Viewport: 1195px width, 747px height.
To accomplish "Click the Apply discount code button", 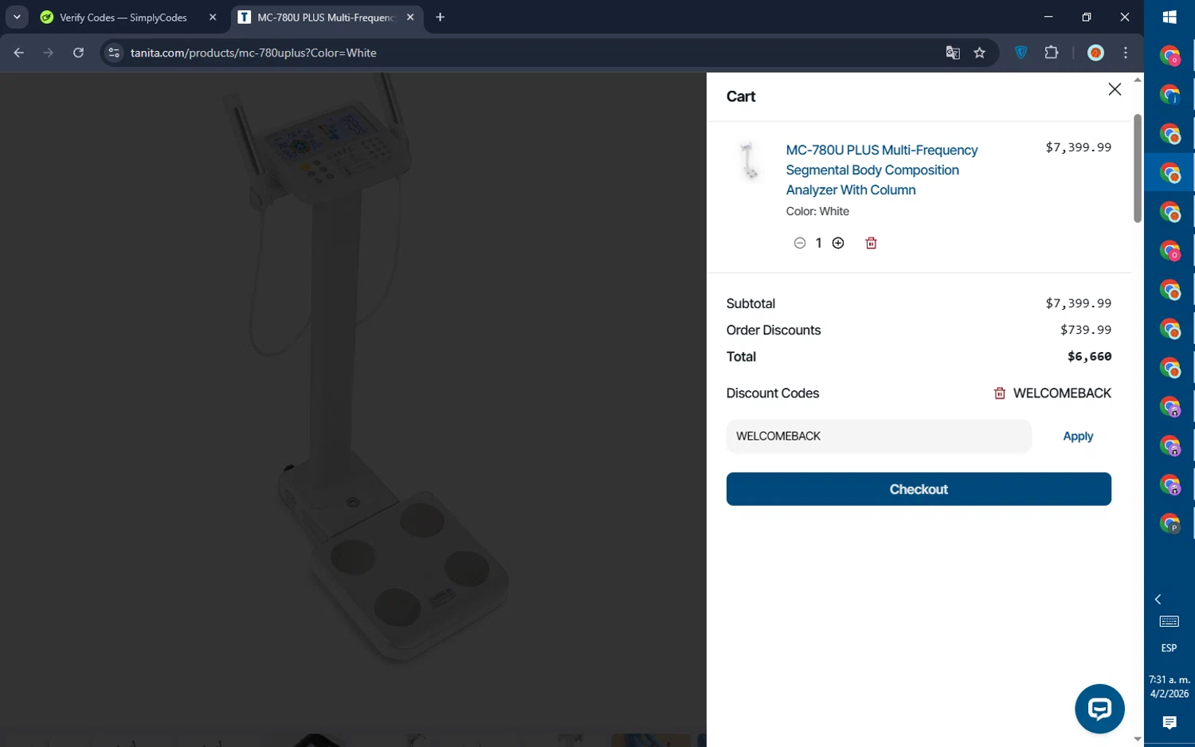I will point(1078,436).
